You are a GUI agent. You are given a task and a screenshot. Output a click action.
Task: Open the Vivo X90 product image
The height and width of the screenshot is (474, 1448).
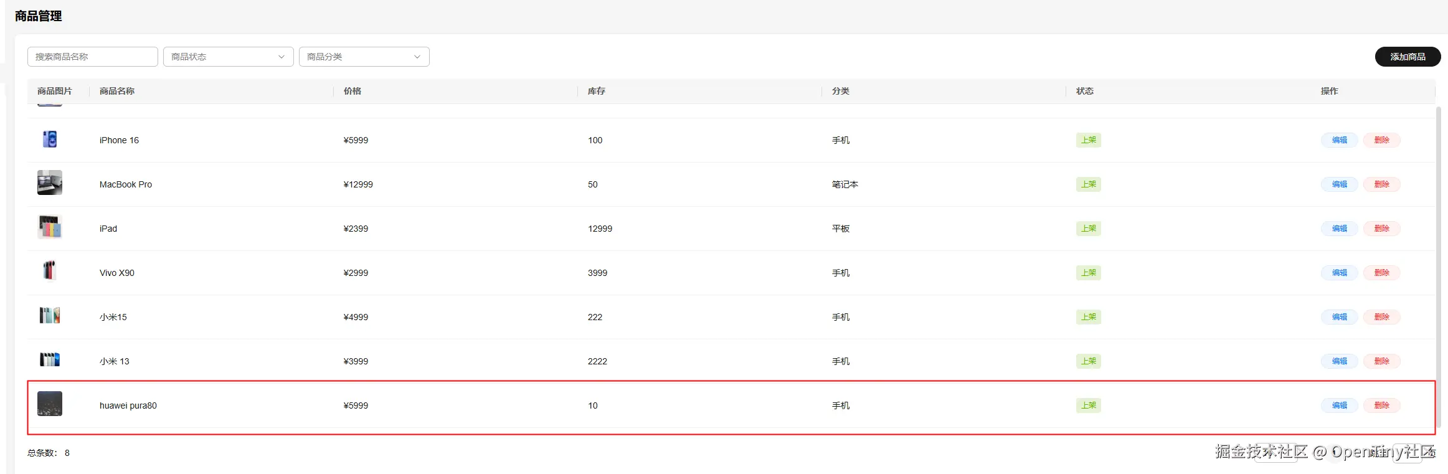click(50, 271)
